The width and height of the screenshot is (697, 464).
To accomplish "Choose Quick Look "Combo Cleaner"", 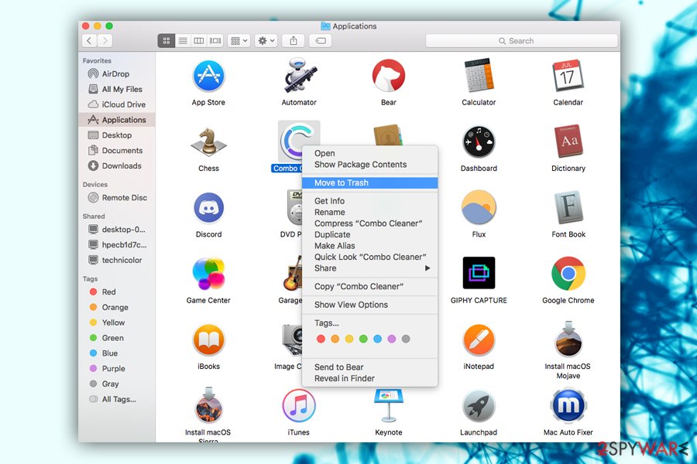I will click(x=369, y=257).
